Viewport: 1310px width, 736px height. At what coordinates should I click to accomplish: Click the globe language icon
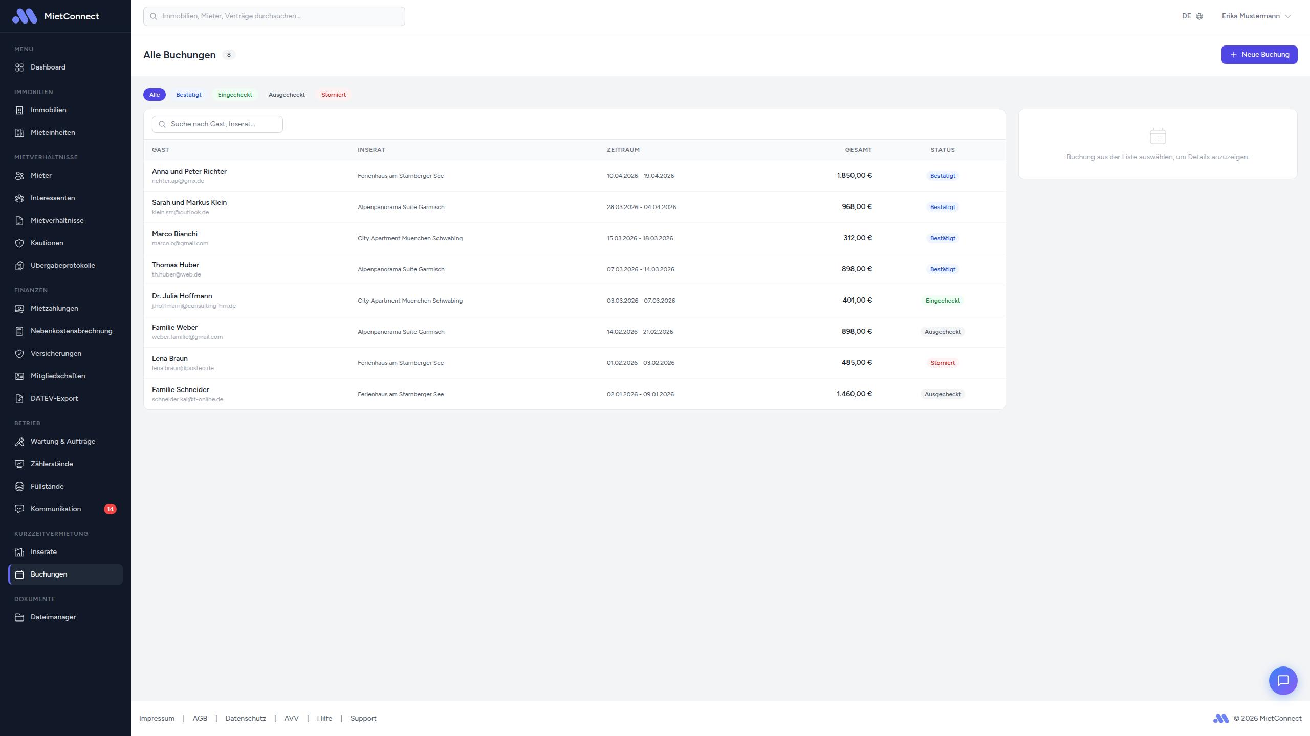(x=1199, y=16)
